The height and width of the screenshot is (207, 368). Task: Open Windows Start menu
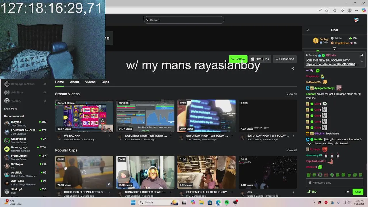point(133,202)
